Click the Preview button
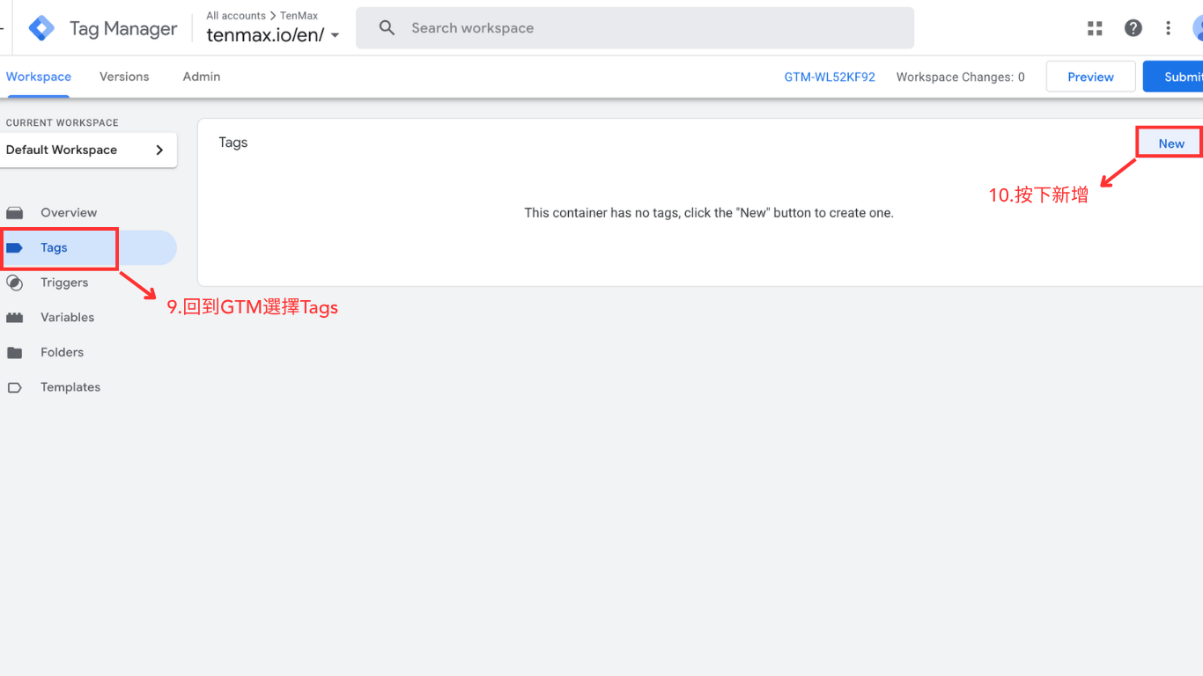This screenshot has width=1203, height=676. pyautogui.click(x=1090, y=77)
